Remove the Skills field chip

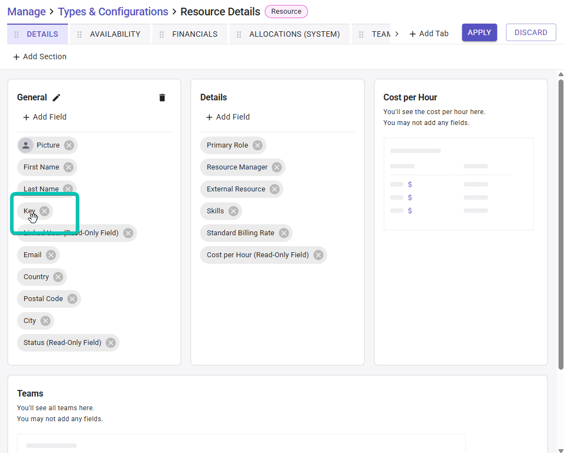(x=233, y=211)
